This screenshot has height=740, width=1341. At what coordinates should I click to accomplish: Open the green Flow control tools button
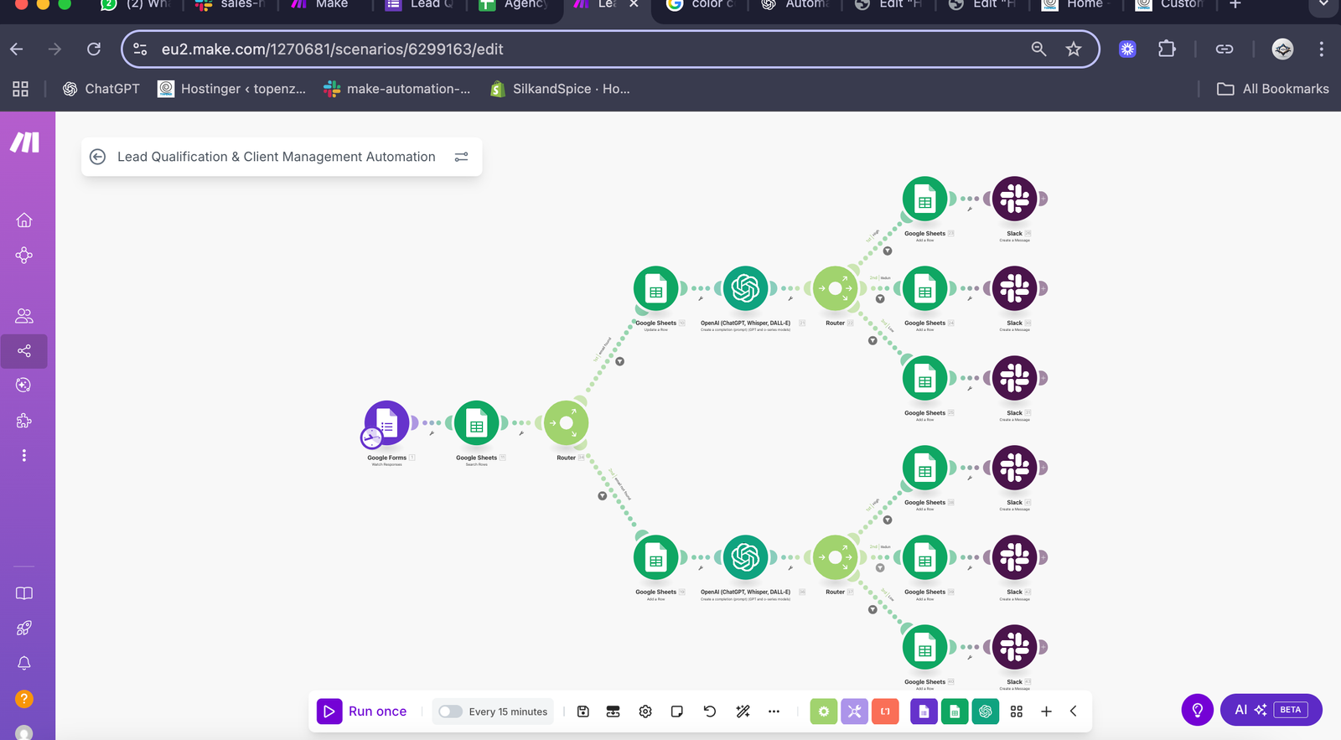(823, 712)
